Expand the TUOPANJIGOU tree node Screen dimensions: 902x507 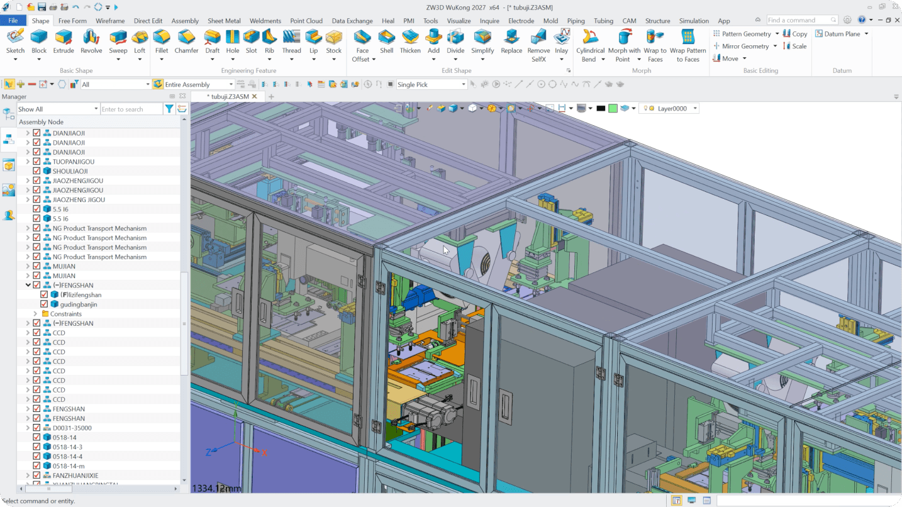tap(28, 162)
